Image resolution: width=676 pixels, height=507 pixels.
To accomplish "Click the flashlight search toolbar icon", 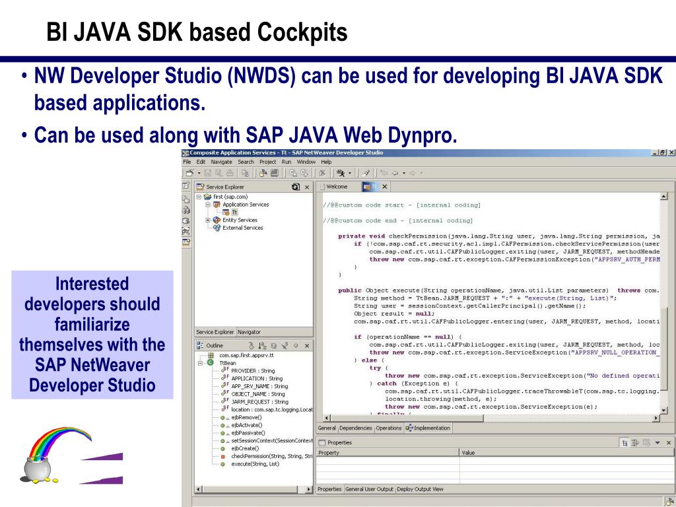I will pyautogui.click(x=366, y=173).
